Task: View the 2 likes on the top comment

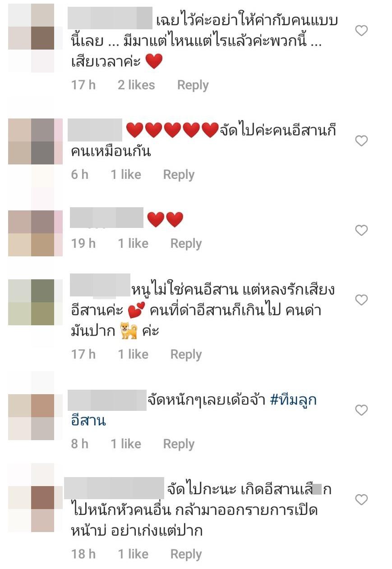Action: pos(136,85)
